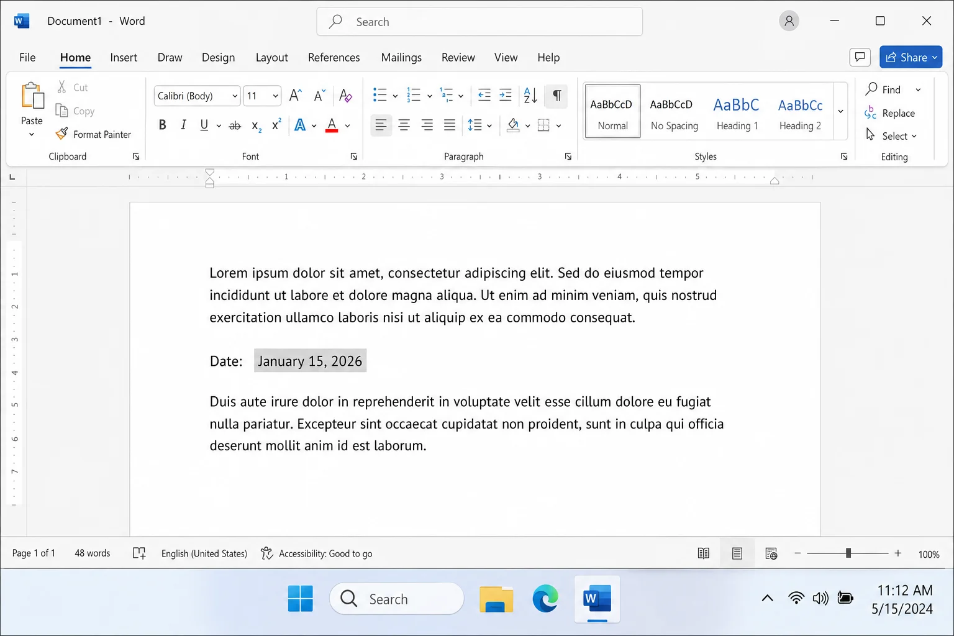Image resolution: width=954 pixels, height=636 pixels.
Task: Apply the Heading 1 style
Action: pyautogui.click(x=737, y=111)
